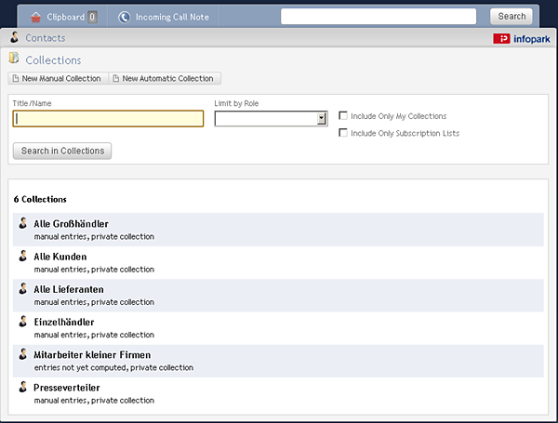Click the Limit by Role label
Image resolution: width=558 pixels, height=423 pixels.
click(x=236, y=103)
